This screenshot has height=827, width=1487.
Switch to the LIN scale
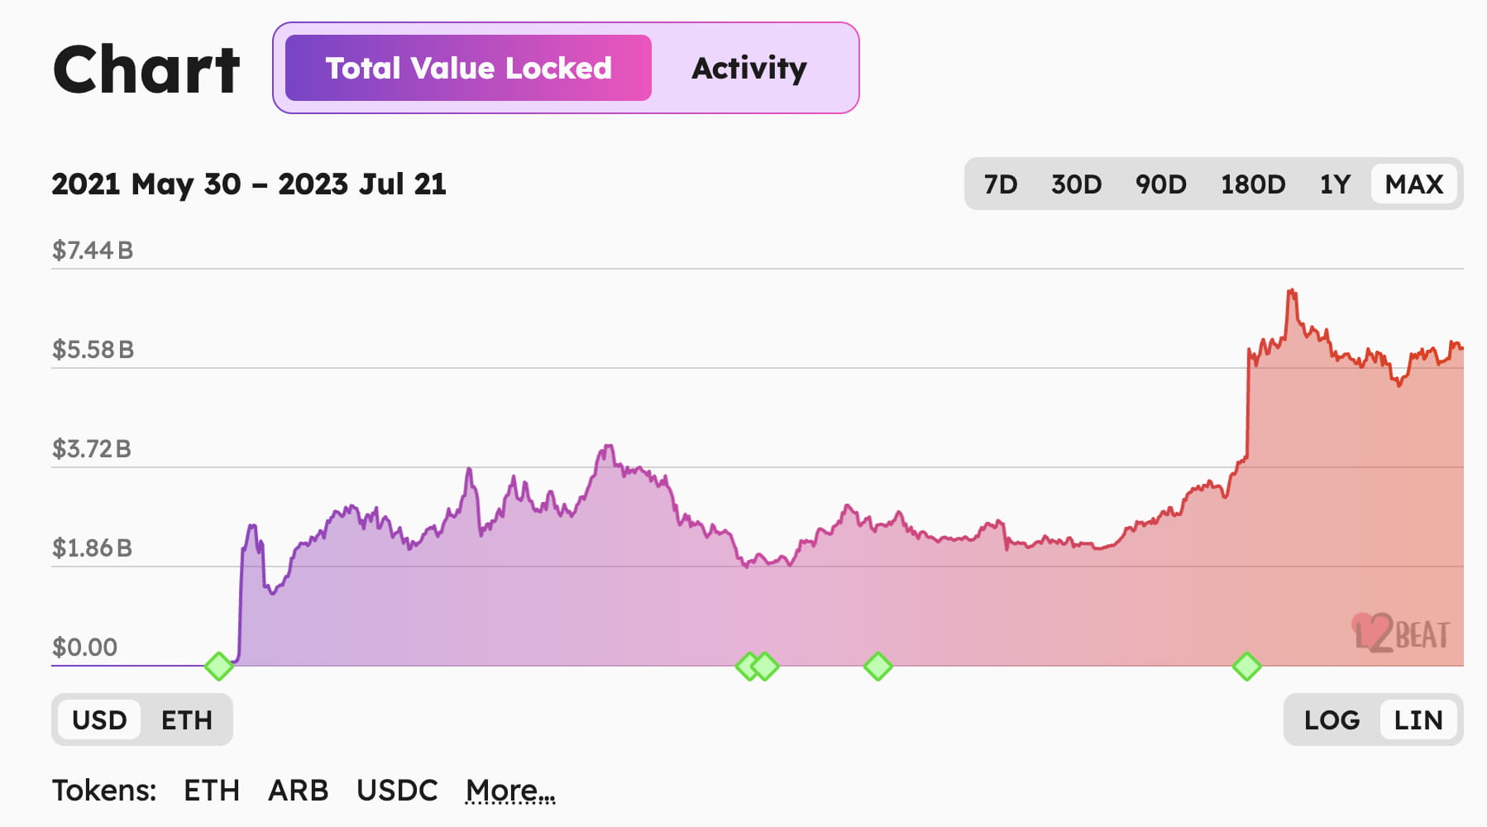coord(1418,720)
